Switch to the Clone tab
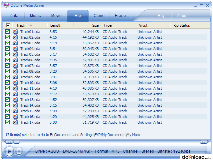This screenshot has width=213, height=160. (99, 16)
